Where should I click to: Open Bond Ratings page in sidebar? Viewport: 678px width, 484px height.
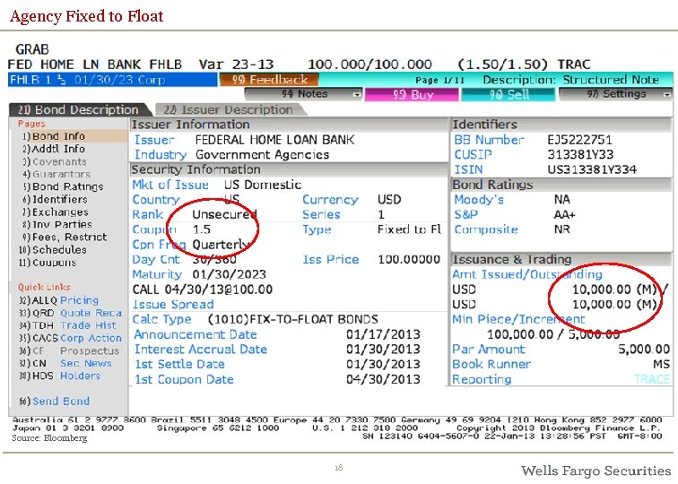(x=63, y=186)
